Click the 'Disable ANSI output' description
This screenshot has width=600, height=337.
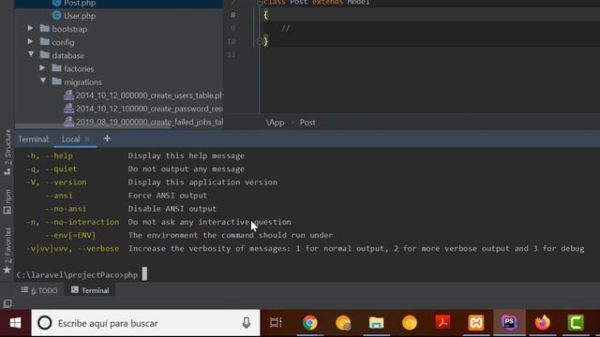(x=172, y=209)
